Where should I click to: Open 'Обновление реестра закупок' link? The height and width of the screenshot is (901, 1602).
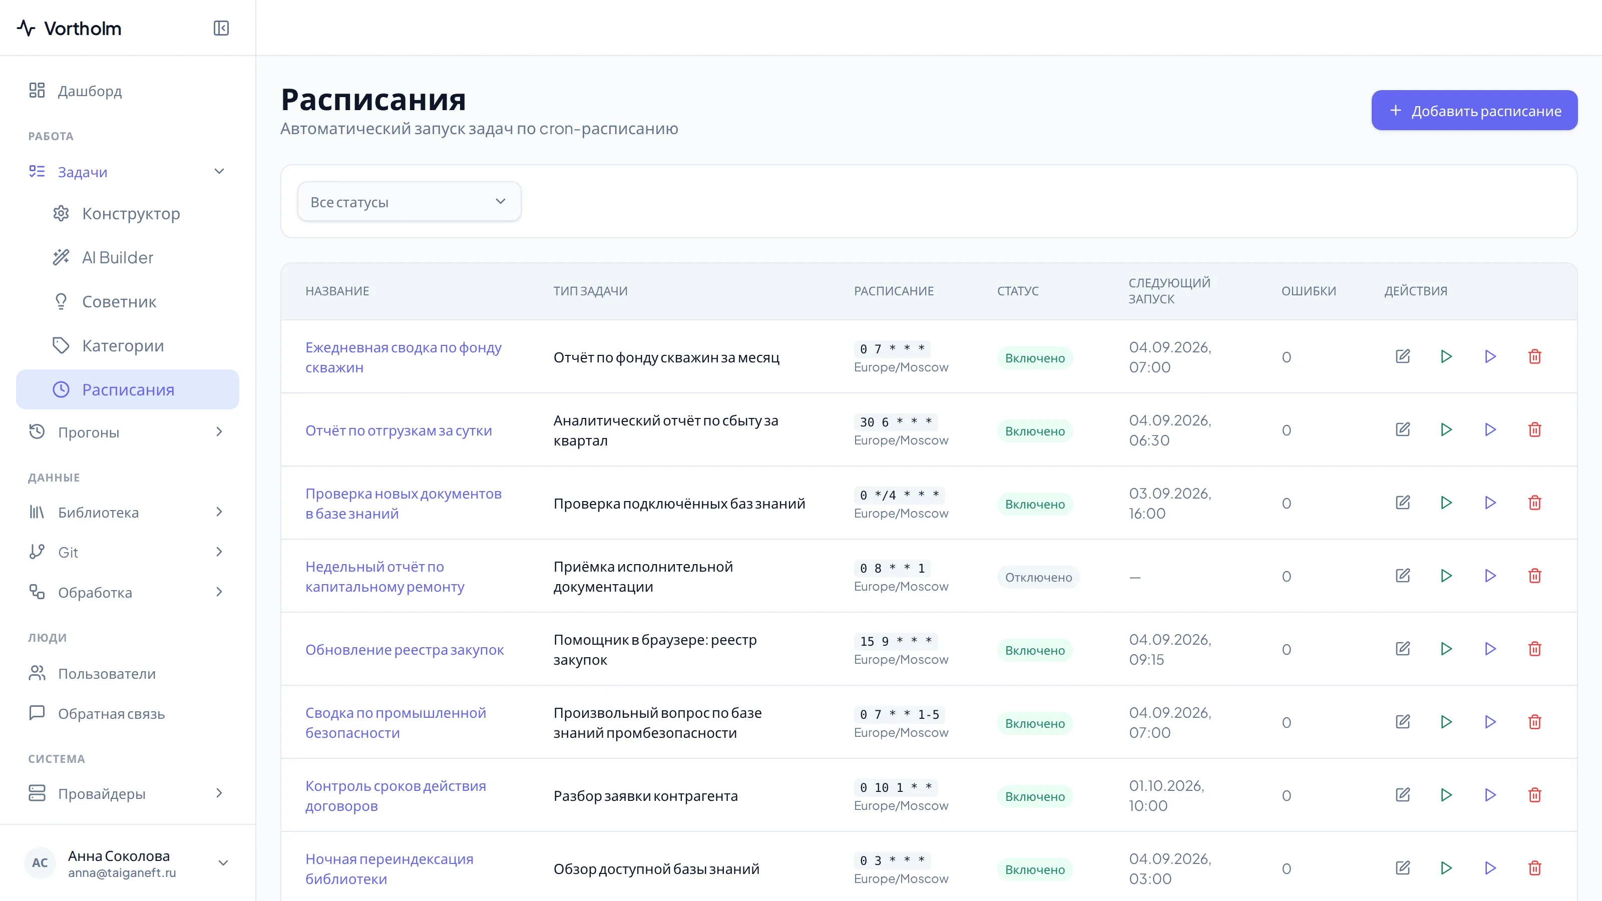coord(404,649)
